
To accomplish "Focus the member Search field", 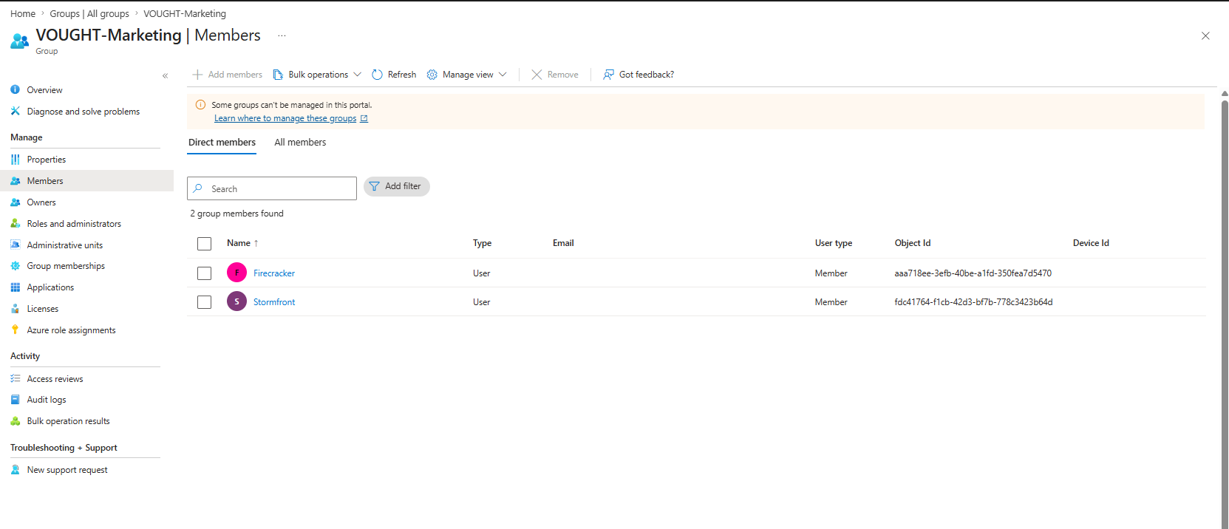I will coord(272,188).
